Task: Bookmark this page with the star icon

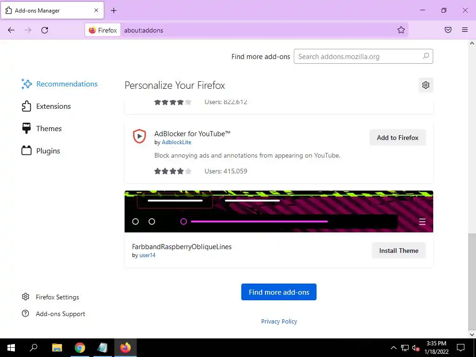Action: tap(401, 30)
